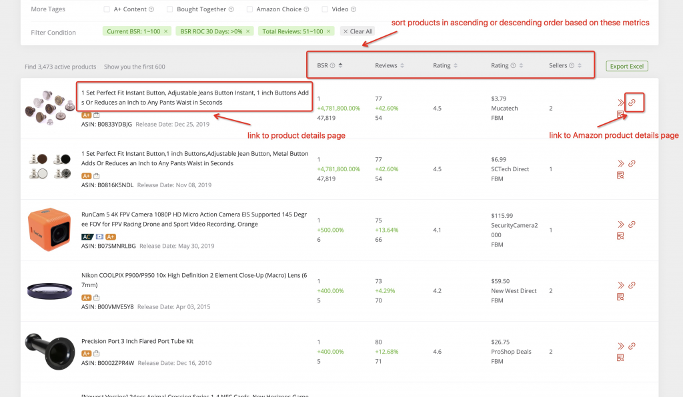Viewport: 683px width, 397px height.
Task: Click seller name ProShop Deals
Action: pyautogui.click(x=511, y=352)
